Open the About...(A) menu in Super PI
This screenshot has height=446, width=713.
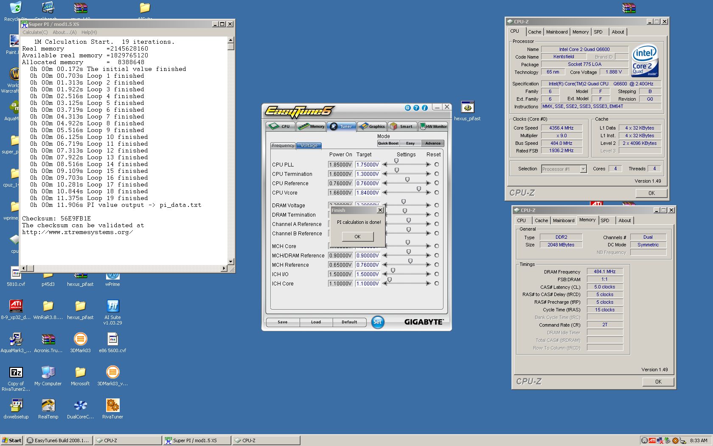pos(65,32)
